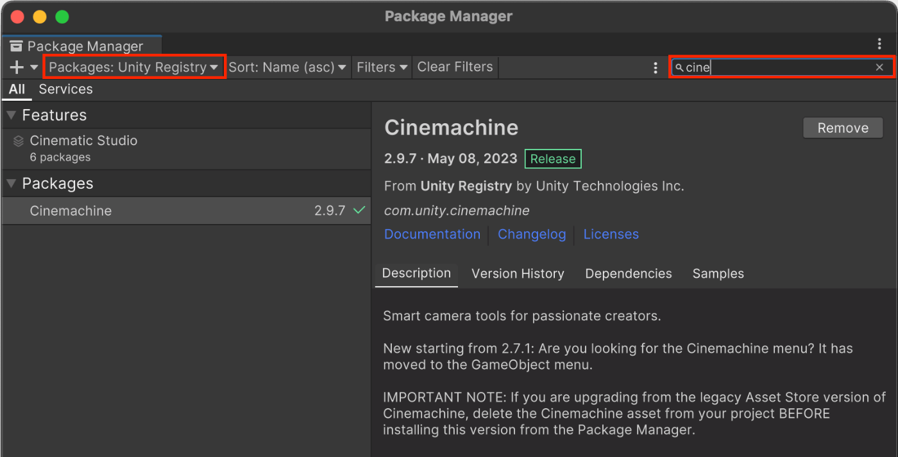Switch to the Services tab

(x=65, y=89)
